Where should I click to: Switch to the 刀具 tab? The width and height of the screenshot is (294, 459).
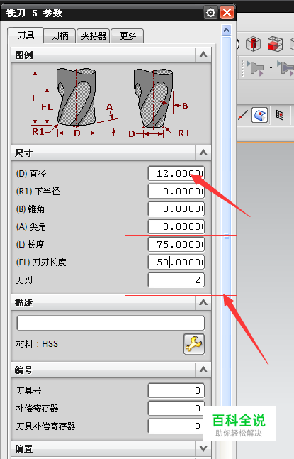pos(26,35)
